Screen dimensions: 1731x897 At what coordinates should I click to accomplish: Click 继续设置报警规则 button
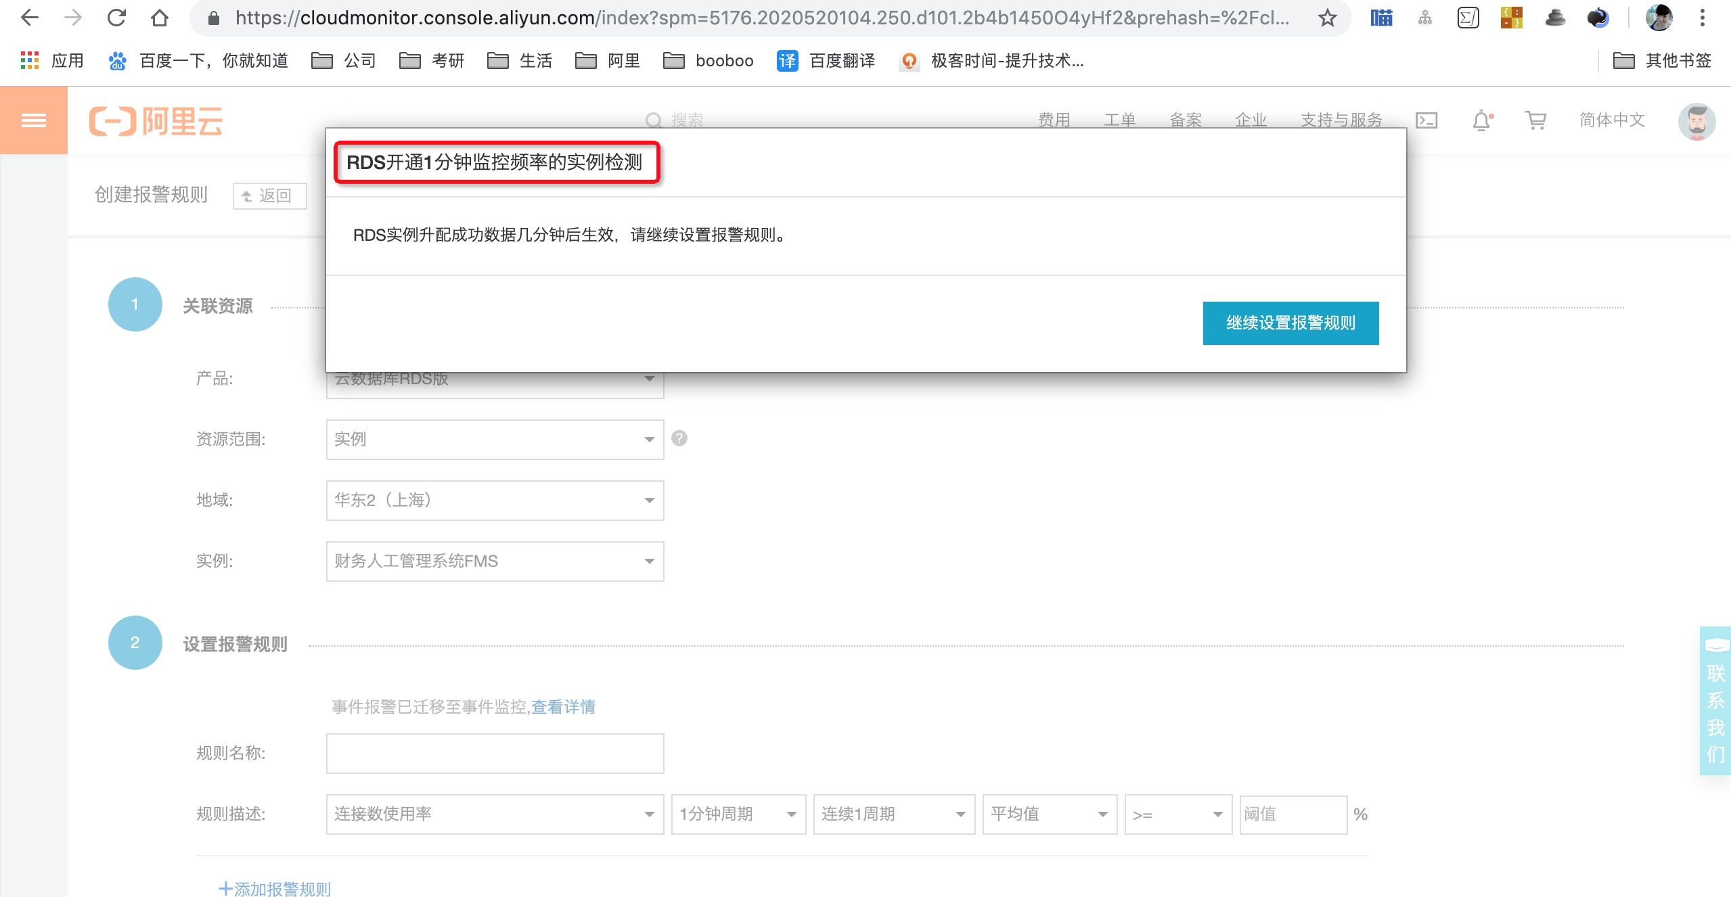[1290, 323]
